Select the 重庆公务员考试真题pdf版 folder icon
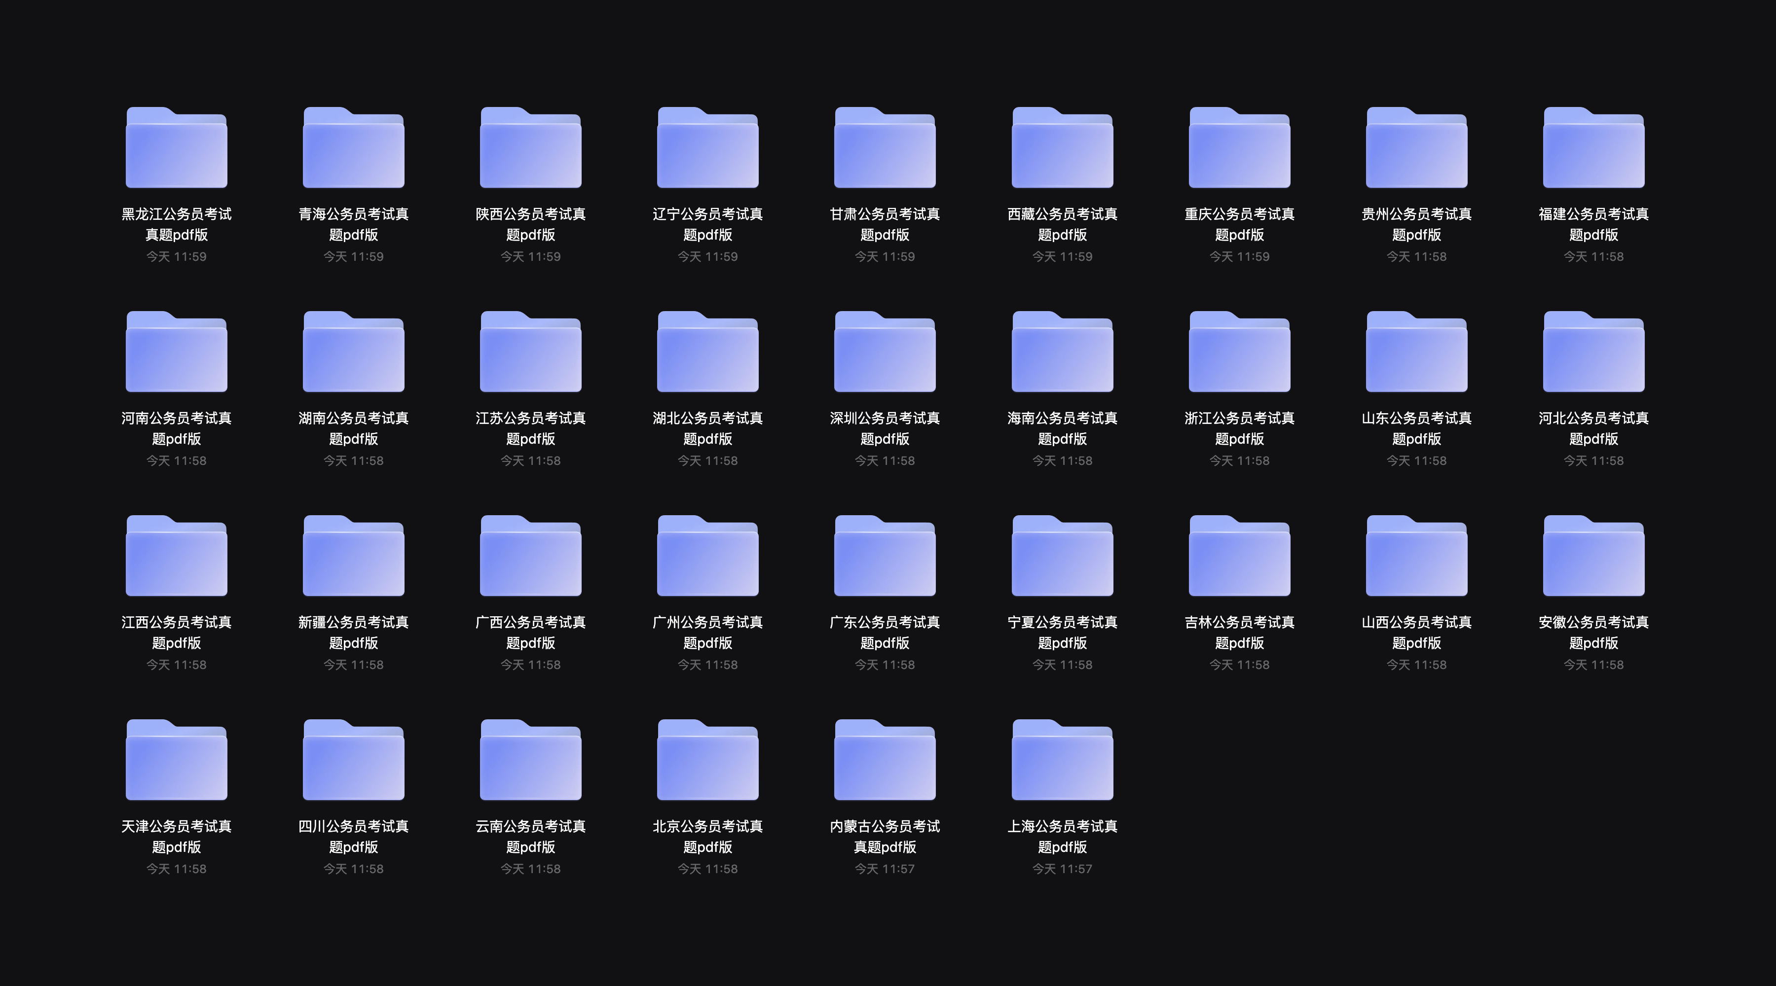This screenshot has width=1776, height=986. point(1240,147)
